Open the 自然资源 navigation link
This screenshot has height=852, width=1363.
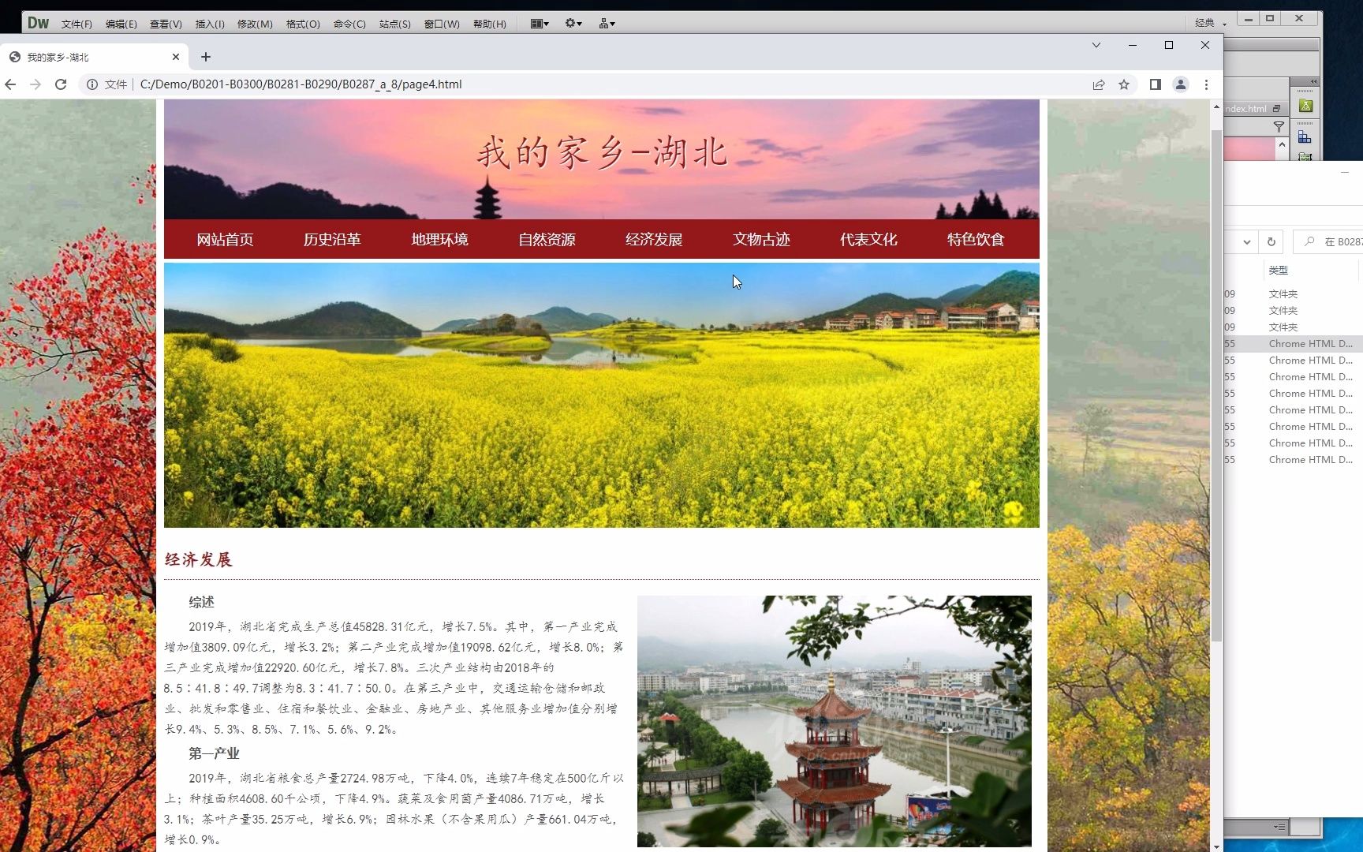[x=547, y=239]
